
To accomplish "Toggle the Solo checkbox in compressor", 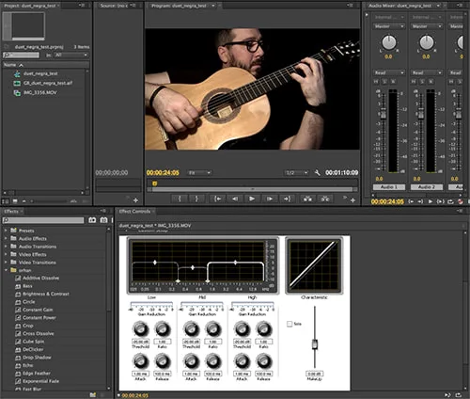I will [x=290, y=324].
